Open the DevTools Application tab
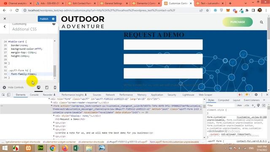 coord(157,95)
